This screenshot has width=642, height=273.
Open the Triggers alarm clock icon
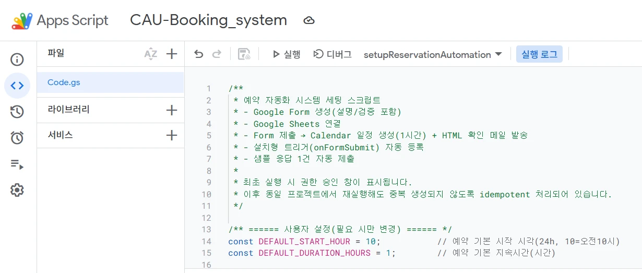point(17,138)
